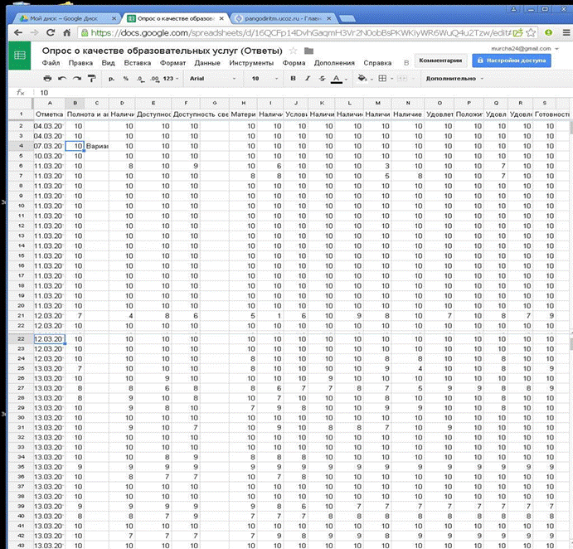The image size is (573, 549).
Task: Bookmark this page with the star
Action: [531, 32]
